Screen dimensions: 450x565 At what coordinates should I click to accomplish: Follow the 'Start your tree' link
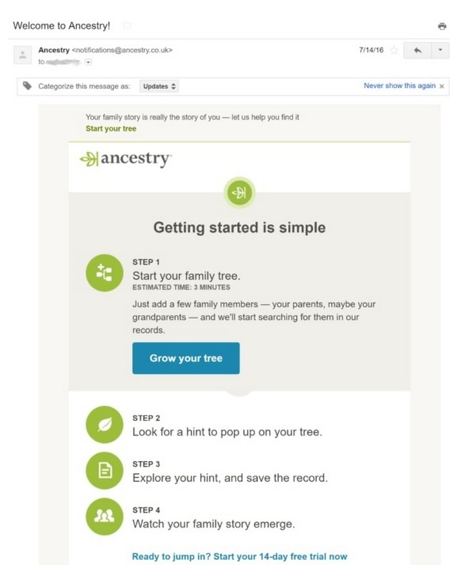point(111,129)
